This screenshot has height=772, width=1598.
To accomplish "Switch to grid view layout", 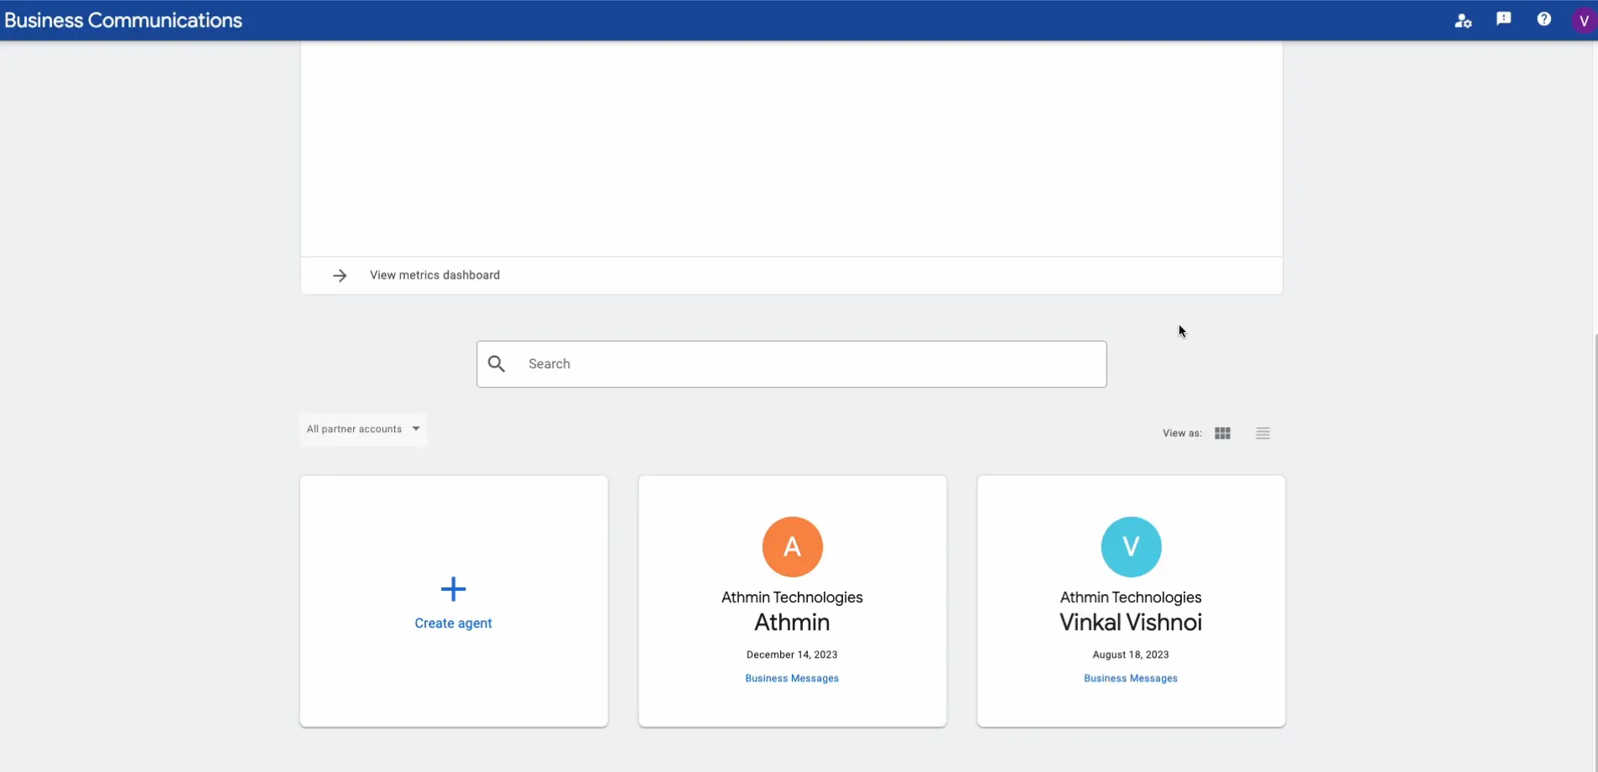I will point(1222,433).
